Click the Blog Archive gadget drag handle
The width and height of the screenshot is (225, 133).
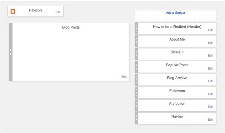[x=136, y=80]
